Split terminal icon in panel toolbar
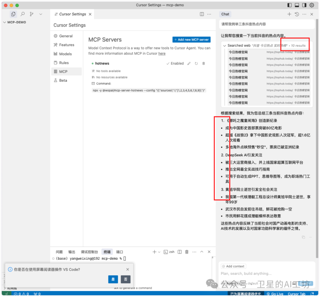 coord(179,252)
